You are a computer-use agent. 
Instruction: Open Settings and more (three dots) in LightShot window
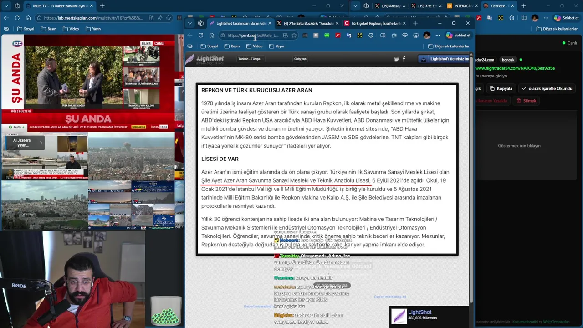coord(438,35)
